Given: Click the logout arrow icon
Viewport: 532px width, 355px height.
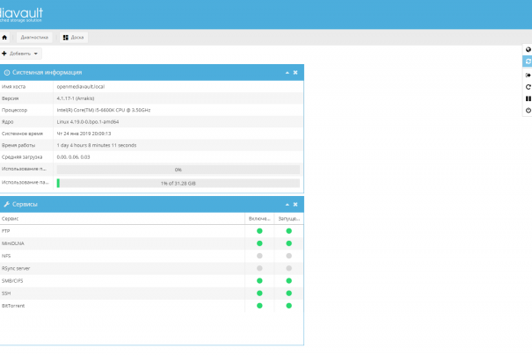Looking at the screenshot, I should [528, 75].
